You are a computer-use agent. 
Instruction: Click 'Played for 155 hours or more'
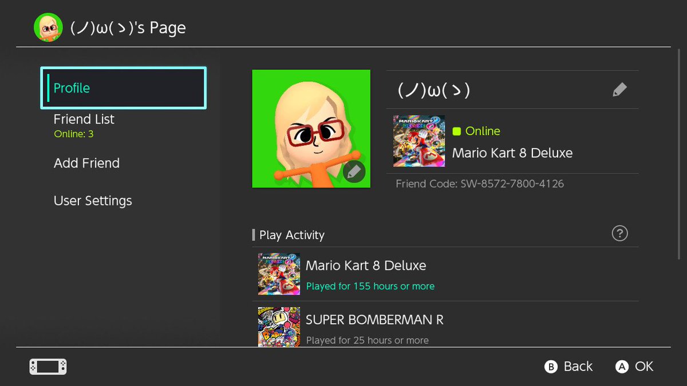click(x=370, y=286)
